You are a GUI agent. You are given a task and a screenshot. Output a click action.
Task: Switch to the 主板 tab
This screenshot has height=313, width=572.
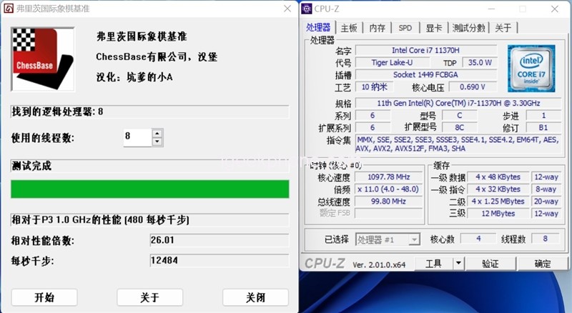[x=349, y=28]
